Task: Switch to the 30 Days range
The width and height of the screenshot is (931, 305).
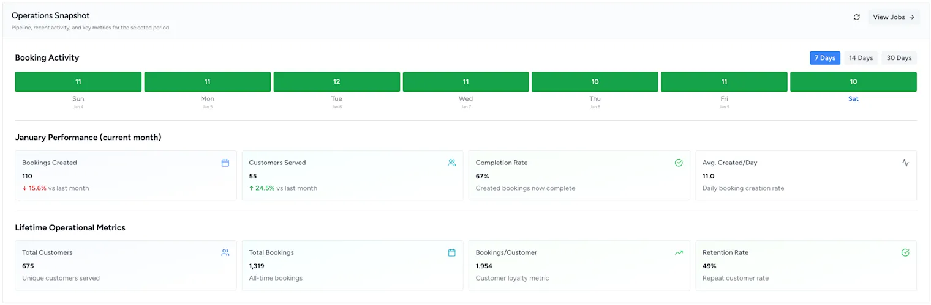Action: 899,58
